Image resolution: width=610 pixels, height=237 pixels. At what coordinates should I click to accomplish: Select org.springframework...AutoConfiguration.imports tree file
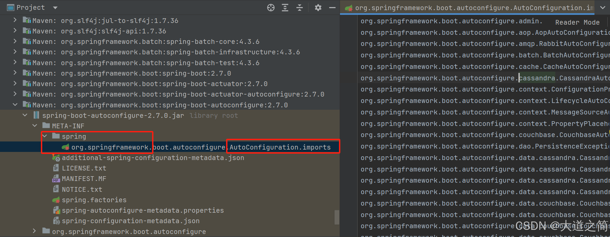click(x=201, y=147)
